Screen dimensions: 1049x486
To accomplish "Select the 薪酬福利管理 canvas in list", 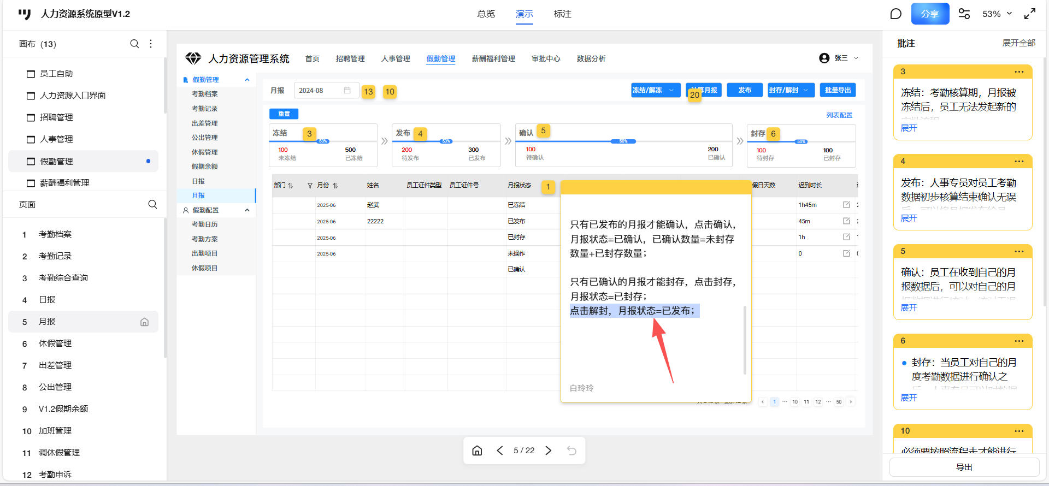I will [x=64, y=183].
